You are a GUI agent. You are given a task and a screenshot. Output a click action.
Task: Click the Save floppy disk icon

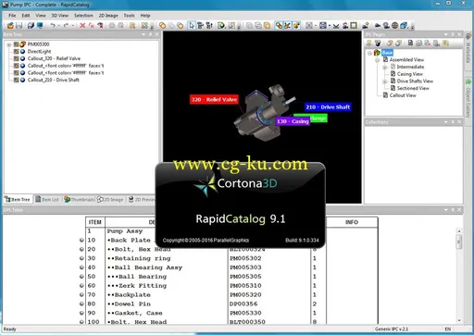(x=19, y=26)
